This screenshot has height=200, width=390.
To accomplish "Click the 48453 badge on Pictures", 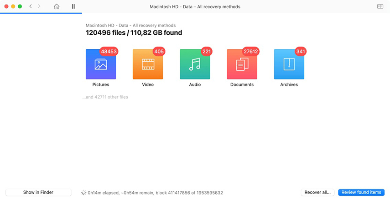I will coord(109,52).
